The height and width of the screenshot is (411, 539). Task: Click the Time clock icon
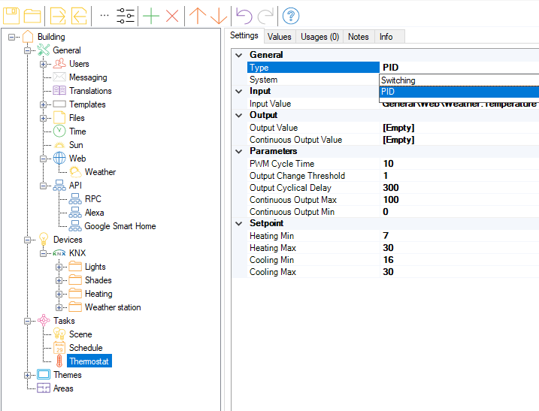(x=59, y=131)
